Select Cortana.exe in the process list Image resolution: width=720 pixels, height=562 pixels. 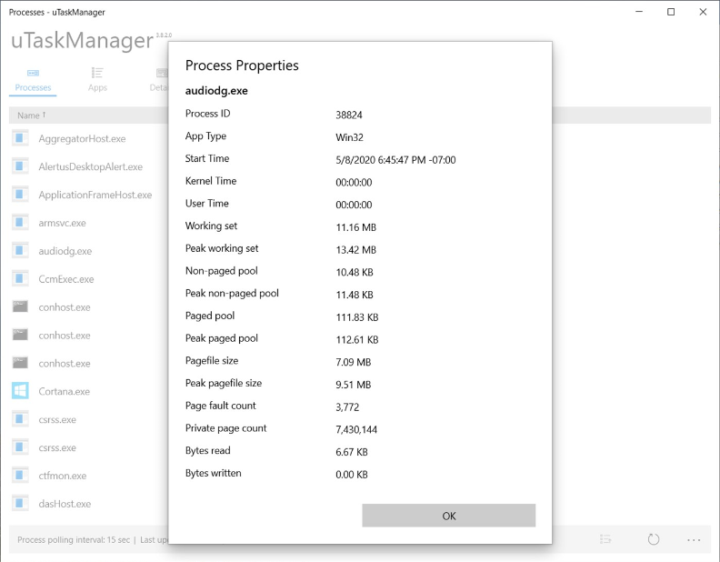coord(65,392)
